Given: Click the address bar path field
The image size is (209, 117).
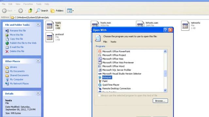Looking at the screenshot, I should point(109,17).
